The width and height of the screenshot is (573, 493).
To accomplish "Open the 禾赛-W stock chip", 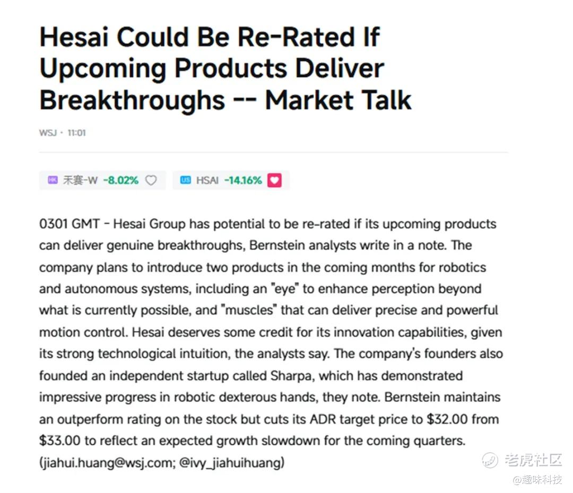I will tap(102, 180).
